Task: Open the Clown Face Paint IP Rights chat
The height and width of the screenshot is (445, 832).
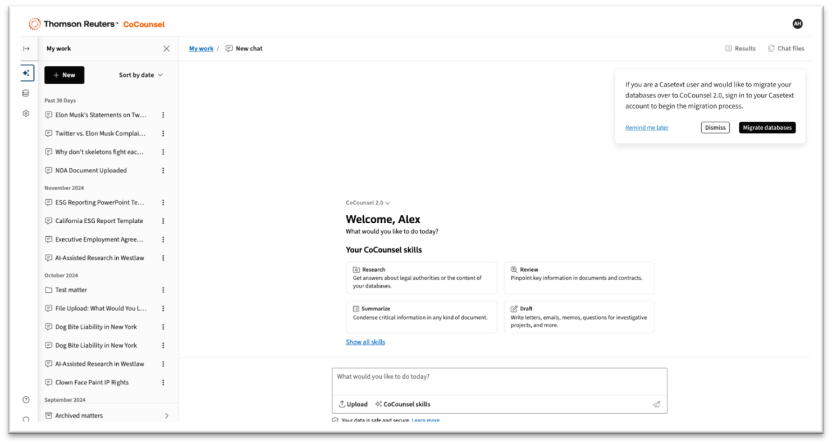Action: coord(87,383)
